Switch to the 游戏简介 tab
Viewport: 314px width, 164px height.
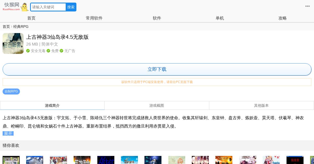pos(52,105)
